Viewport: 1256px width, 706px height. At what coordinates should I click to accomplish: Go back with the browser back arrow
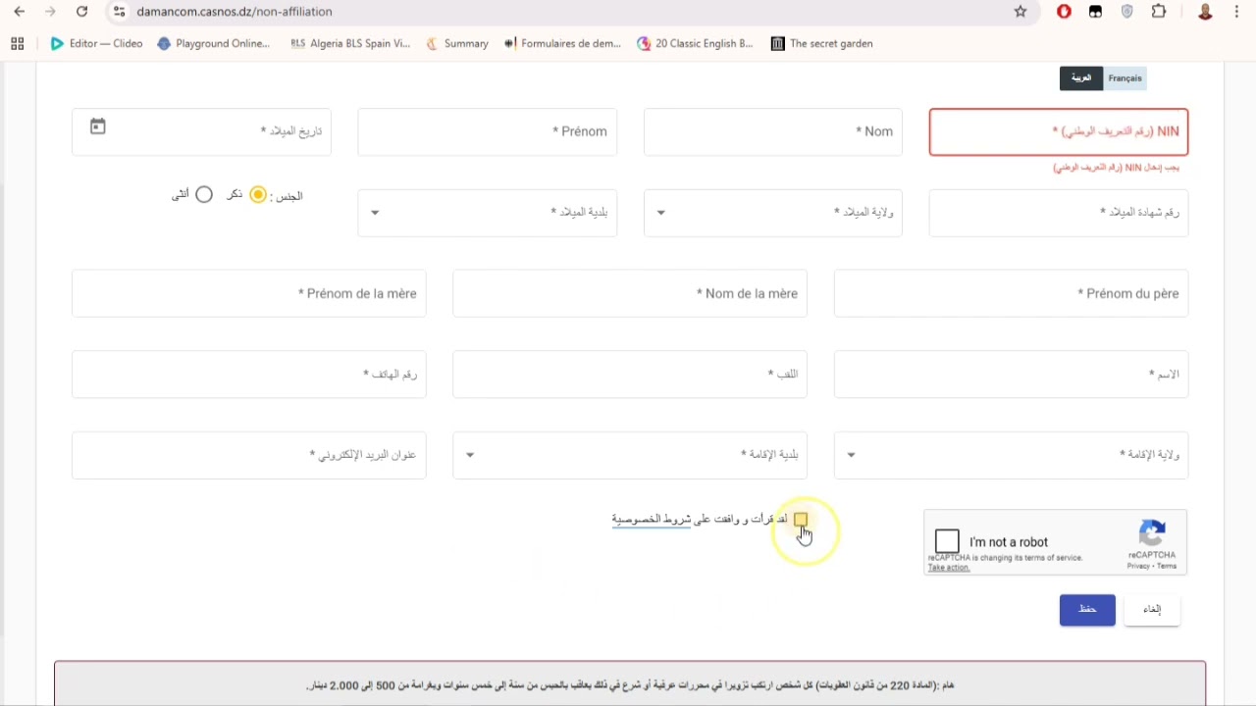point(20,12)
